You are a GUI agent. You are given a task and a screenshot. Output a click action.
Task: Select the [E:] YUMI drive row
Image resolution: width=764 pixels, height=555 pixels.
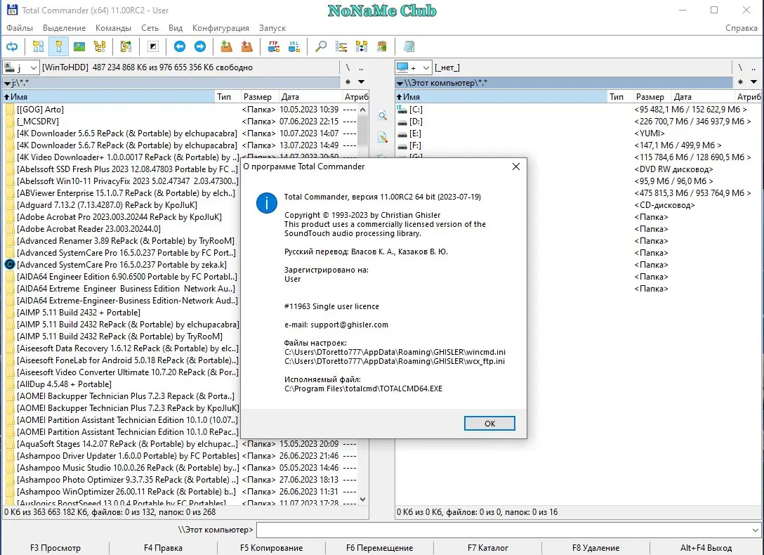click(x=577, y=133)
